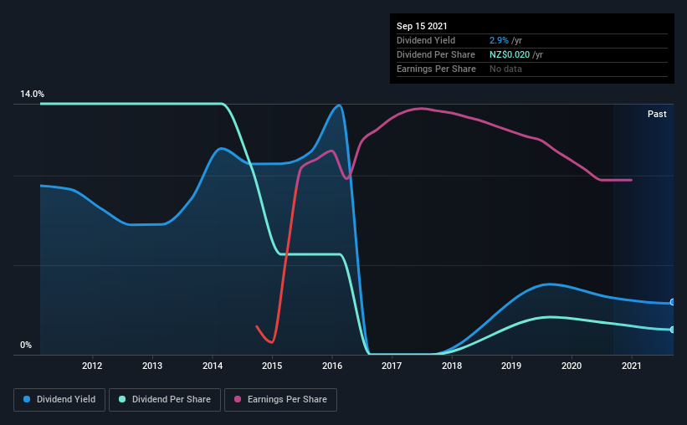Click the 2015 x-axis label
The image size is (687, 425).
[272, 366]
